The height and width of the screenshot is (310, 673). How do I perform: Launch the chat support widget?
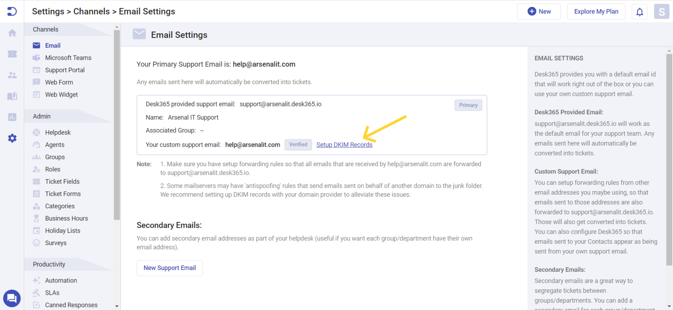tap(12, 298)
